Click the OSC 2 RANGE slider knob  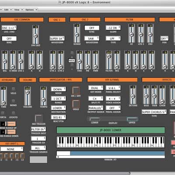point(77,35)
